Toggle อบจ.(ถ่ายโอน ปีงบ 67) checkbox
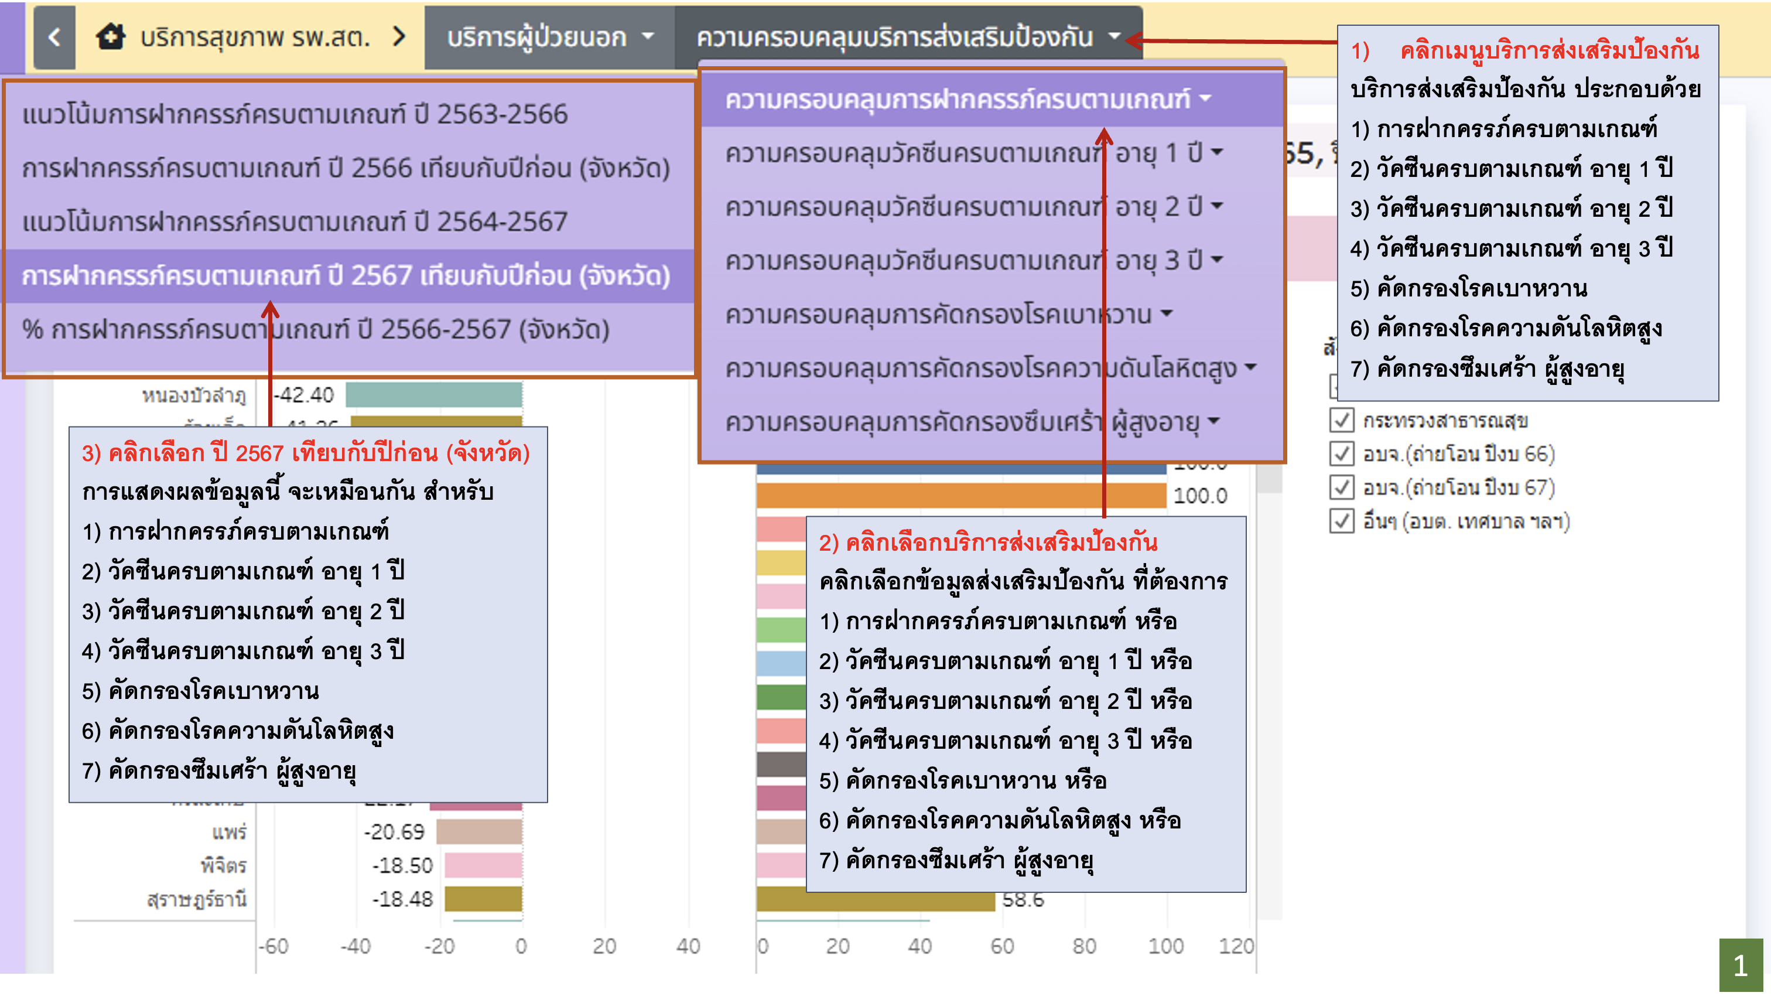Screen dimensions: 1771x996 (1341, 487)
